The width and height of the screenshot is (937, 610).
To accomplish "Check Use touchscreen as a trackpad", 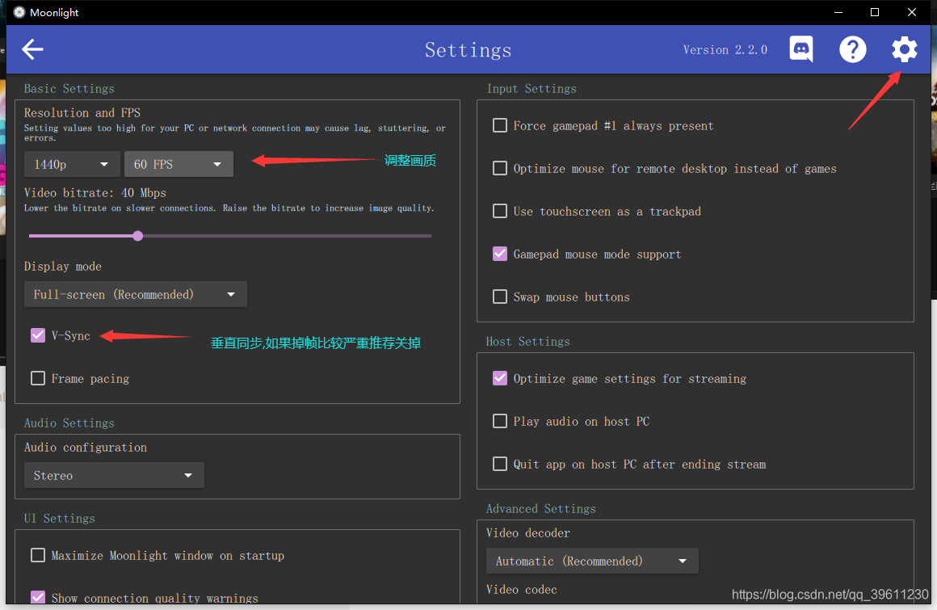I will coord(499,211).
